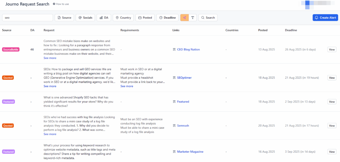Toggle the AI sparkle search mode
This screenshot has width=340, height=162.
click(x=184, y=18)
